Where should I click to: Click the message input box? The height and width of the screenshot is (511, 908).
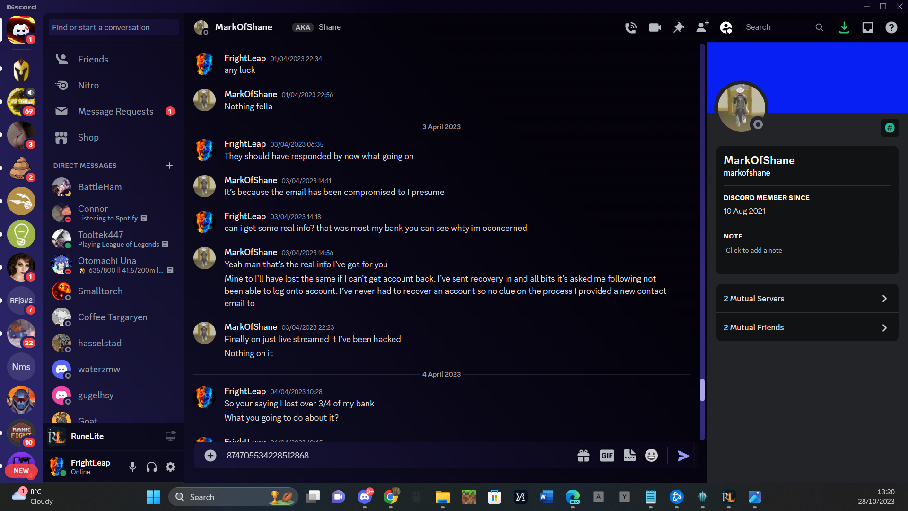(397, 456)
